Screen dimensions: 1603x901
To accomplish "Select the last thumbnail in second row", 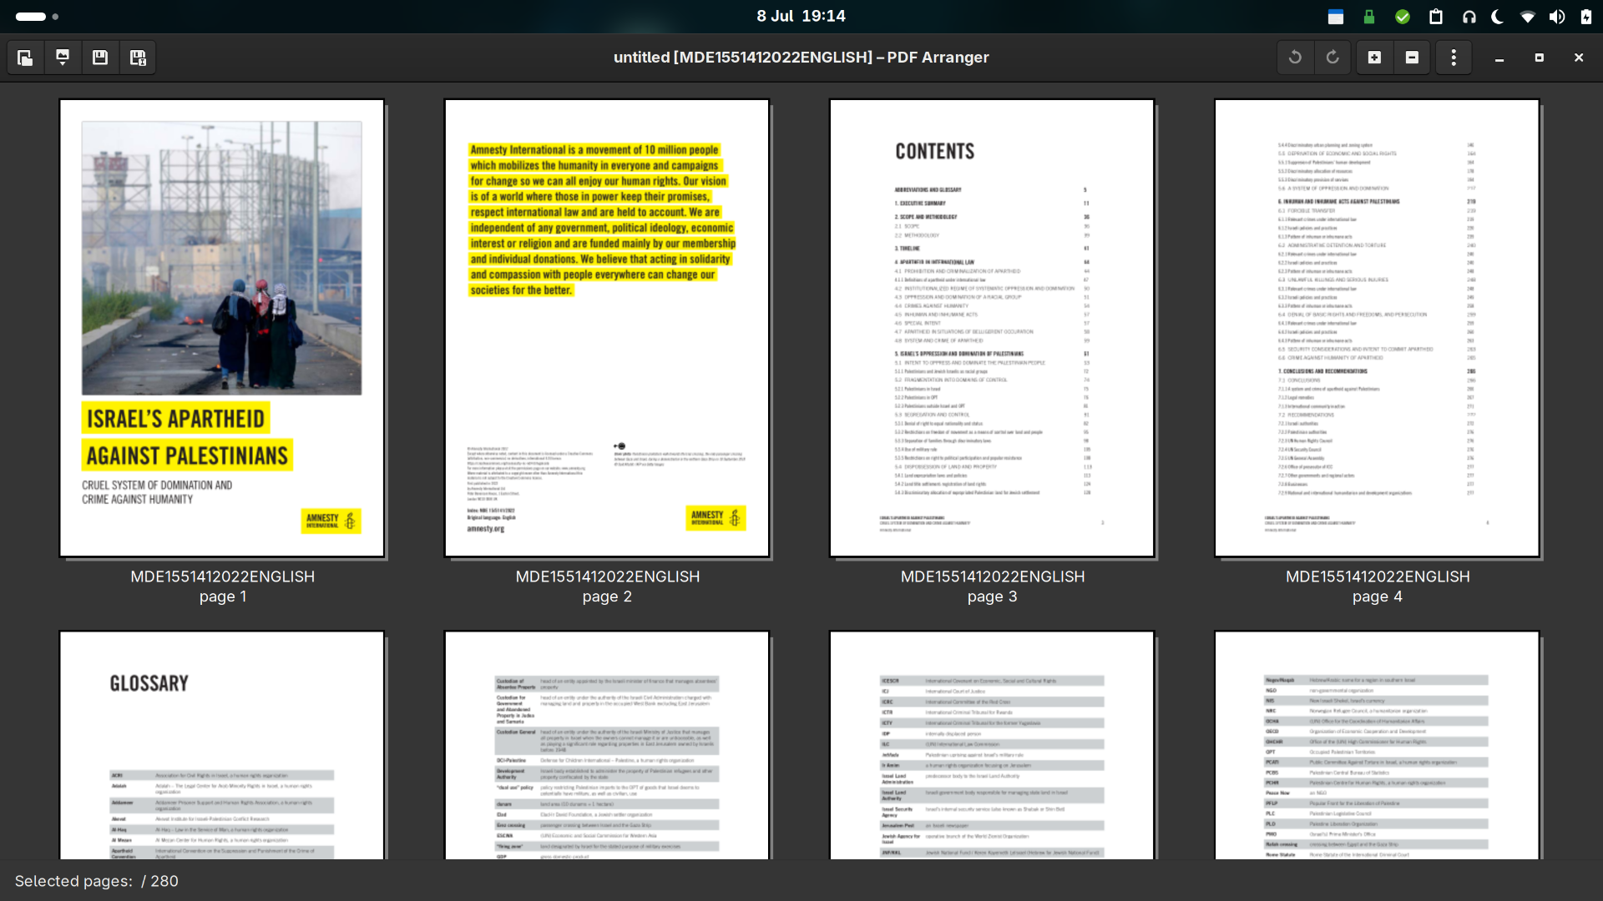I will tap(1377, 745).
